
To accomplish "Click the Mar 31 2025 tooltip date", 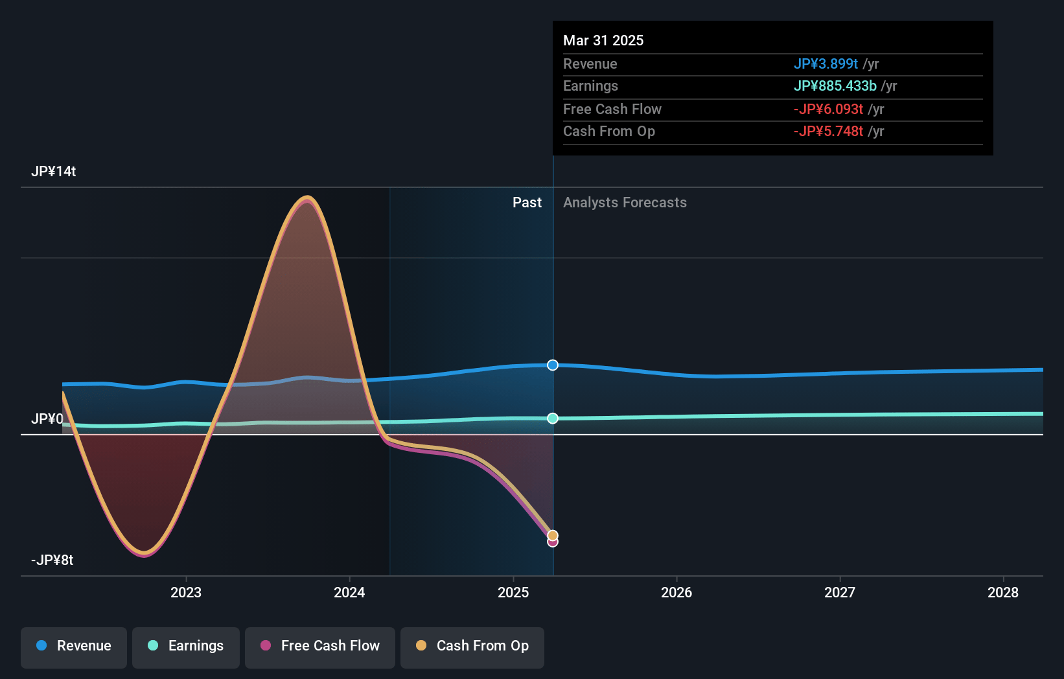I will click(603, 40).
